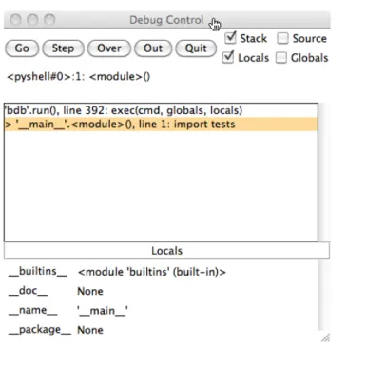The height and width of the screenshot is (366, 366).
Task: Step into the next line
Action: coord(63,48)
